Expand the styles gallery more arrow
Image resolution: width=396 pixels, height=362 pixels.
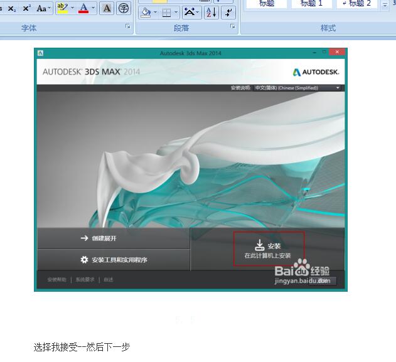[385, 5]
